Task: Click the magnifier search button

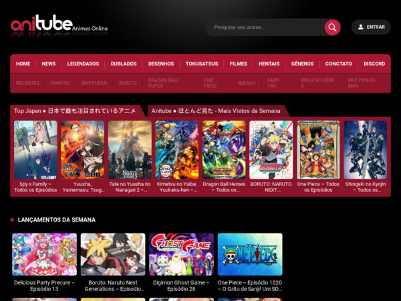Action: click(332, 27)
